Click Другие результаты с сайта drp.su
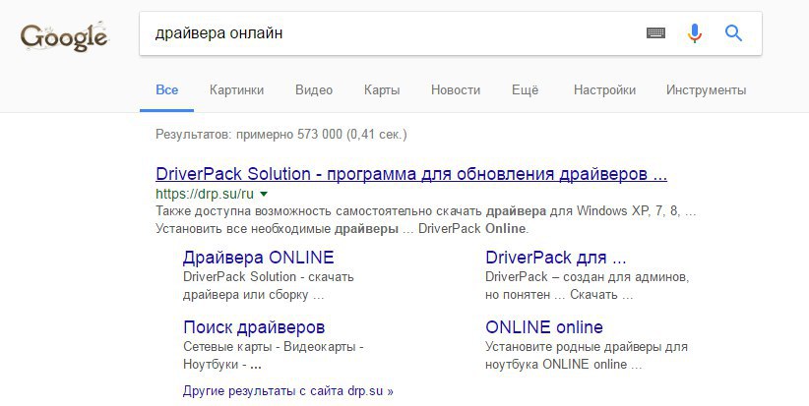Viewport: 809px width, 406px height. coord(288,391)
